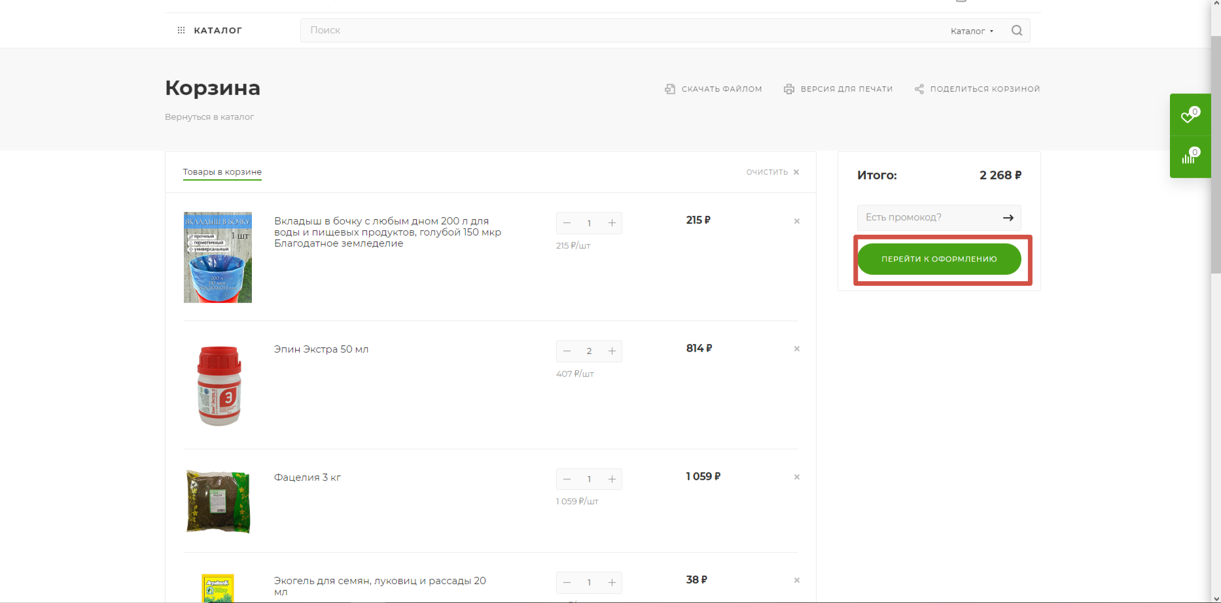Apply promo code with arrow icon

(x=1008, y=218)
